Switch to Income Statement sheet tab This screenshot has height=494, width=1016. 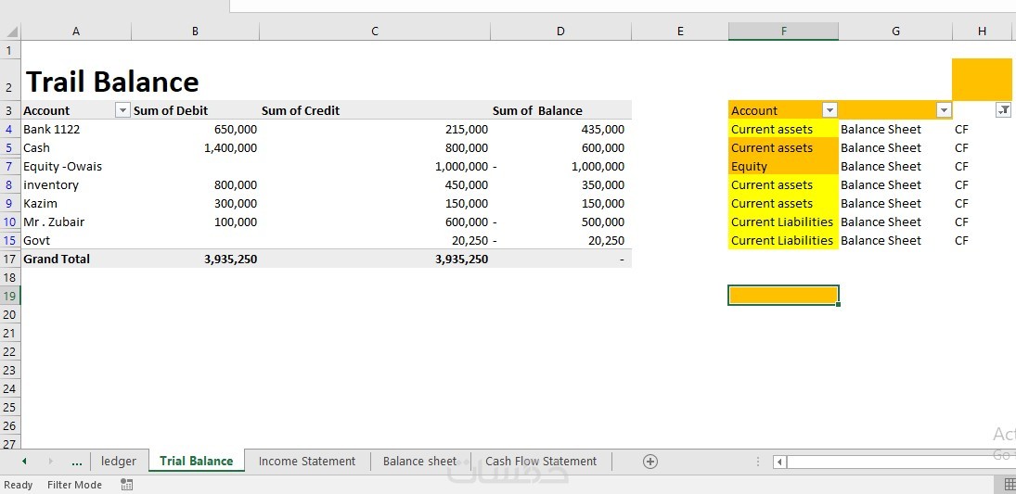pos(307,462)
